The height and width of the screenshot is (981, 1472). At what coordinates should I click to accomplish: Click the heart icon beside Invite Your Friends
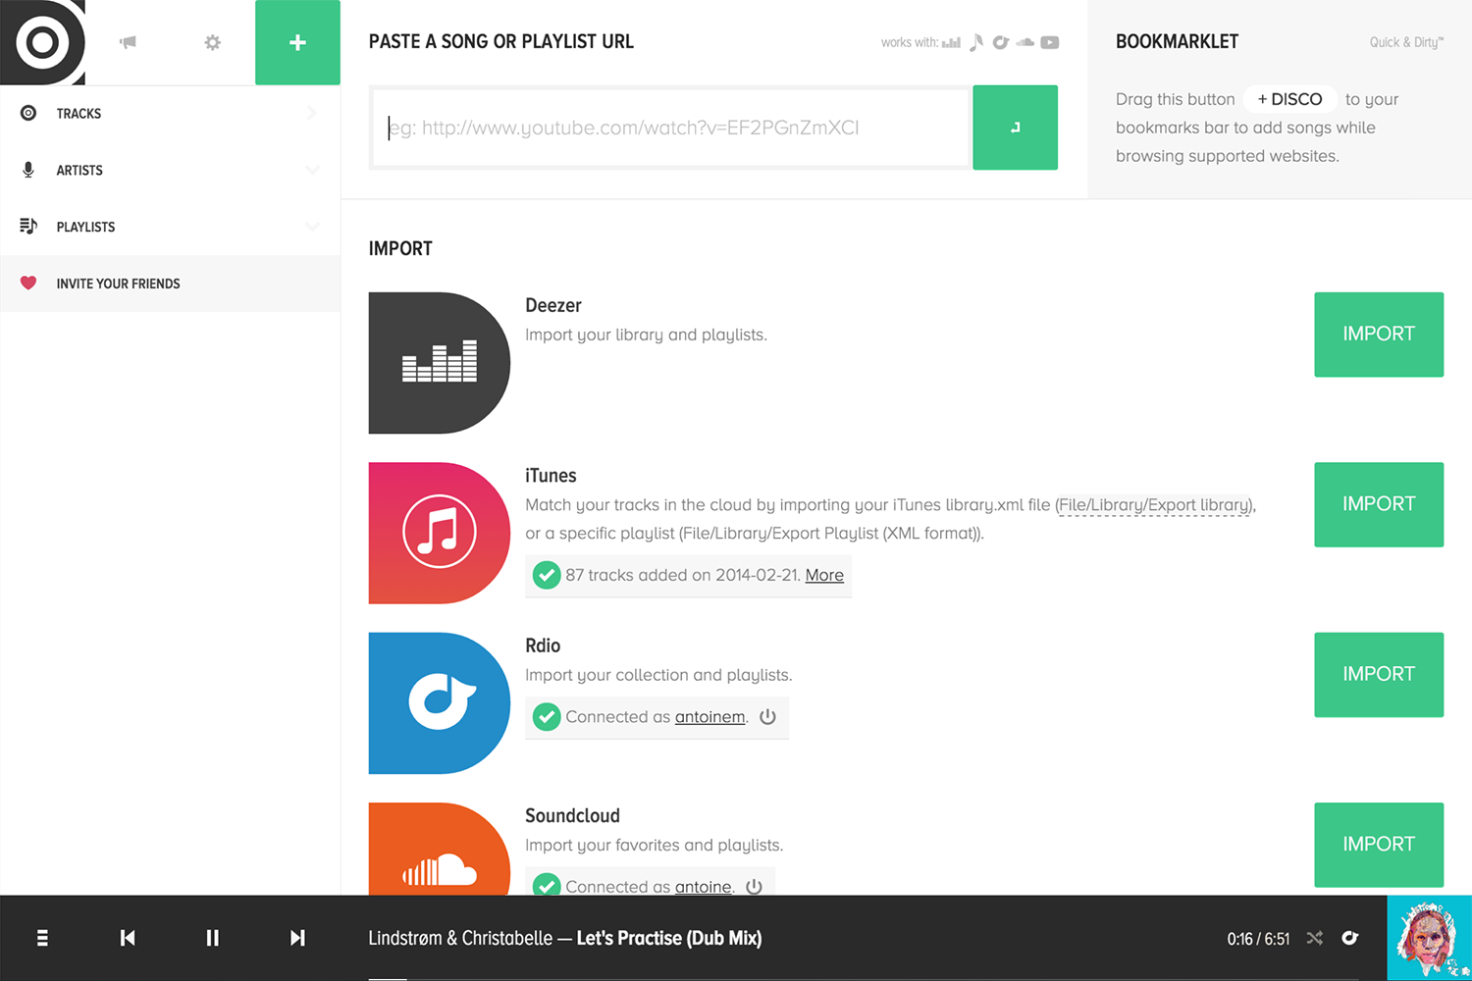point(28,284)
